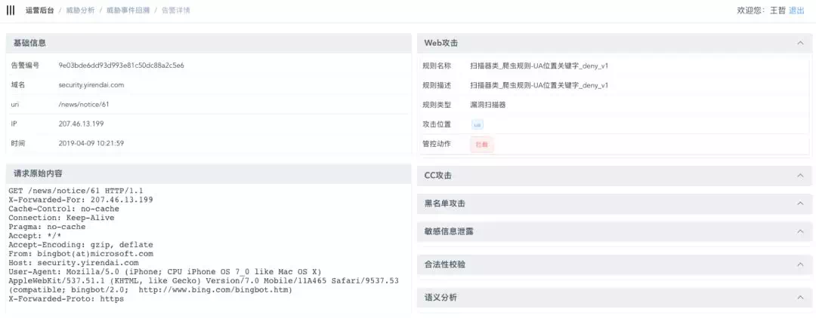This screenshot has height=318, width=816.
Task: Click the 告警详情 breadcrumb
Action: (x=176, y=11)
